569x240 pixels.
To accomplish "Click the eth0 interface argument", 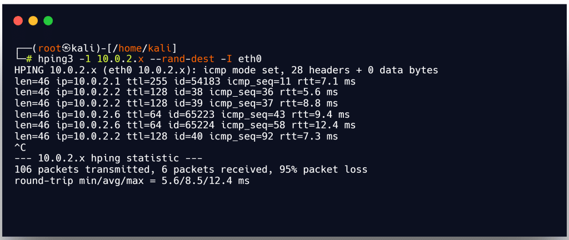I will coord(250,59).
